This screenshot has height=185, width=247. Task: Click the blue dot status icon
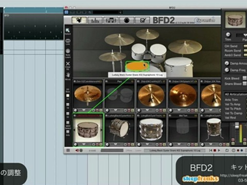tap(242, 151)
